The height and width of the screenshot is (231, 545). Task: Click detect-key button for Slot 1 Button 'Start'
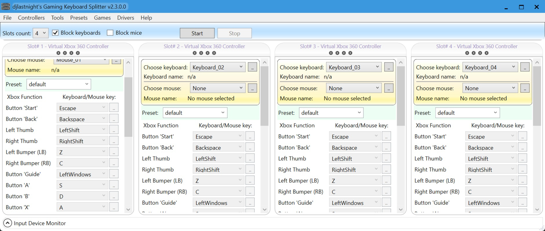click(114, 108)
